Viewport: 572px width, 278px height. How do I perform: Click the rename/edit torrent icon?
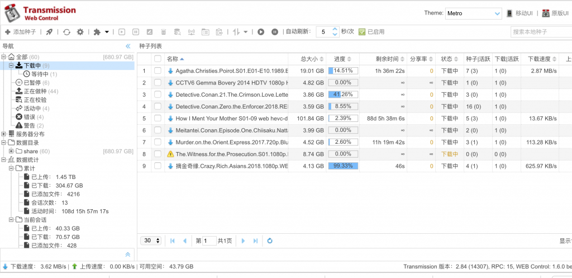(x=150, y=32)
